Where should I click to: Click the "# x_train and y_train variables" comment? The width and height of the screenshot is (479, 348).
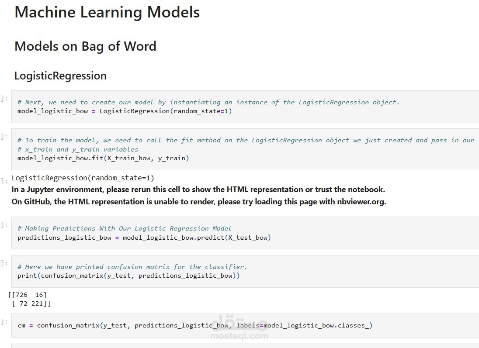(x=78, y=149)
